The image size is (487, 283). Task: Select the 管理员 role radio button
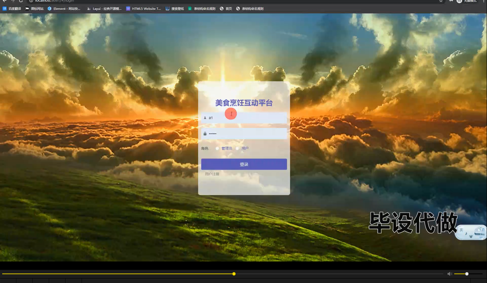pos(217,148)
